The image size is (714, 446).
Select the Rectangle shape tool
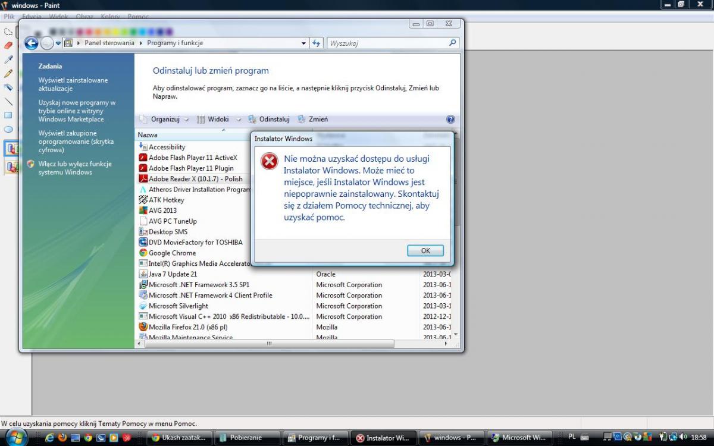(8, 115)
